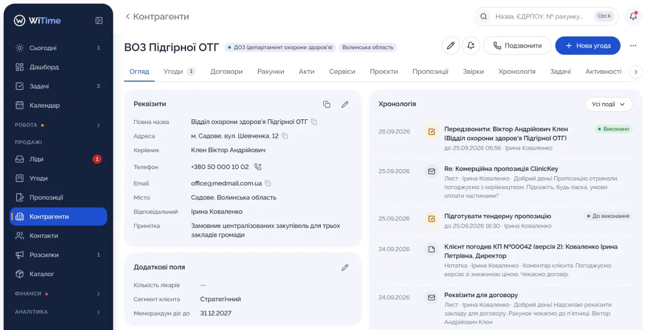657x330 pixels.
Task: Go to Задачі in the sidebar
Action: (x=58, y=86)
